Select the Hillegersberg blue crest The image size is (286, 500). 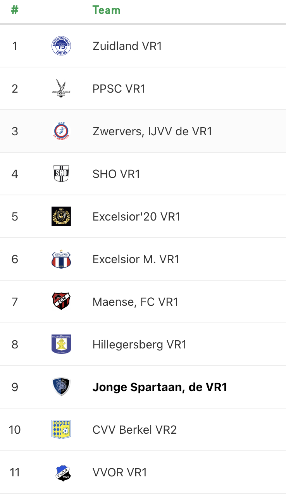(x=61, y=345)
